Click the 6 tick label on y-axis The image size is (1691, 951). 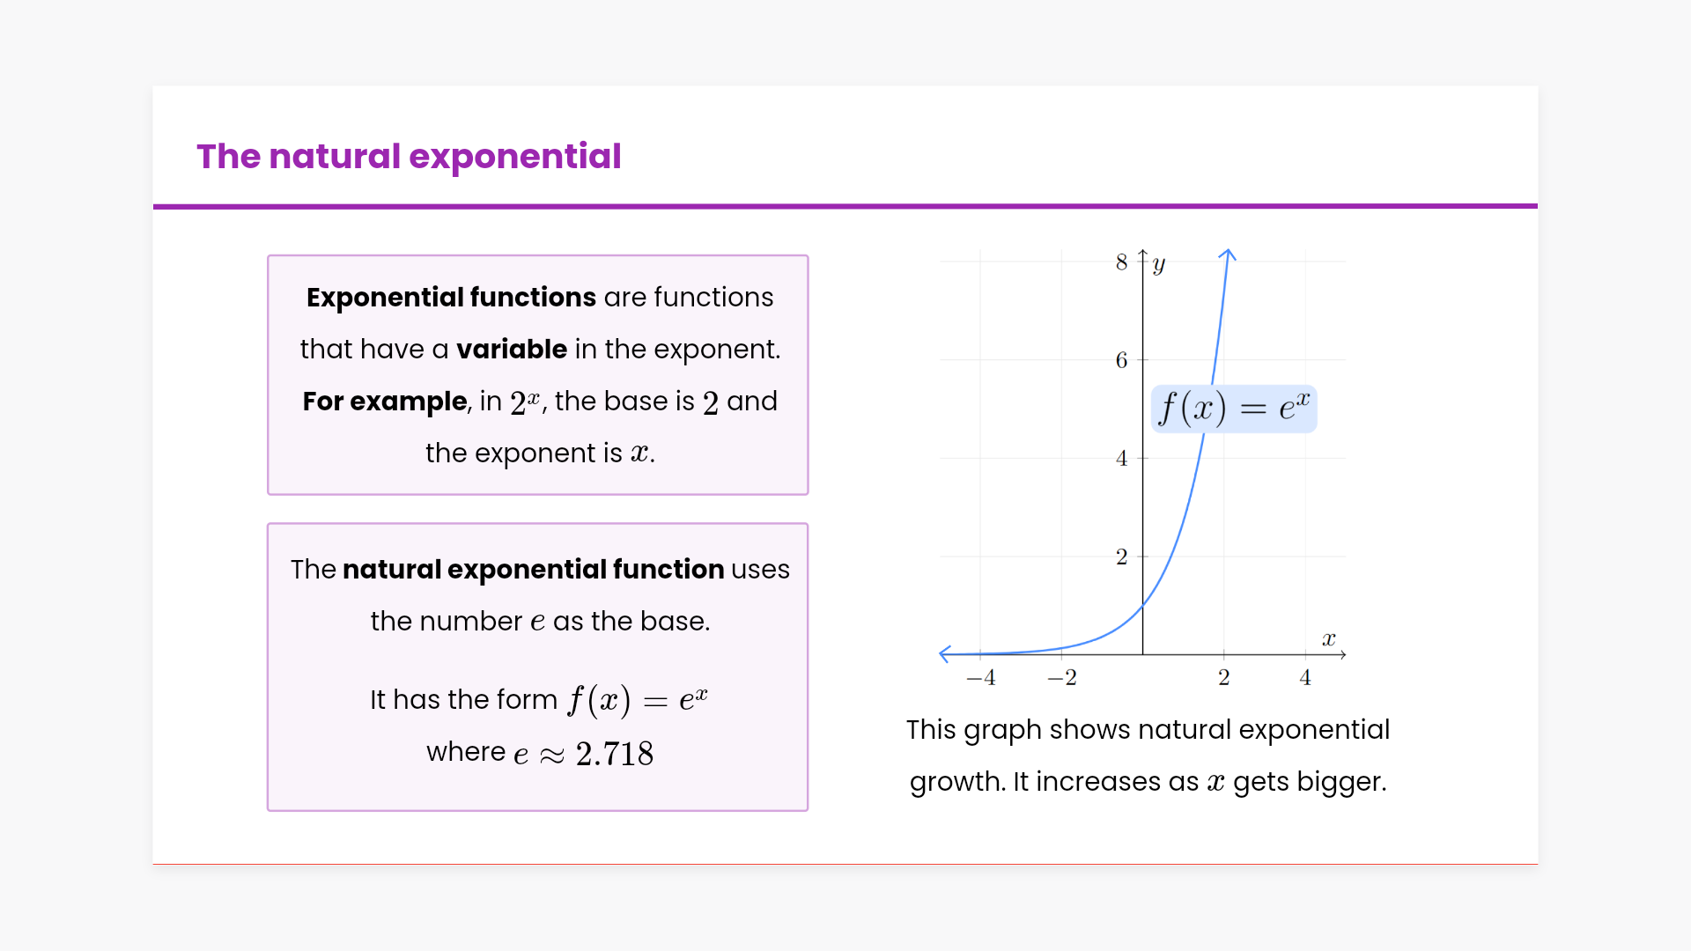tap(1121, 360)
